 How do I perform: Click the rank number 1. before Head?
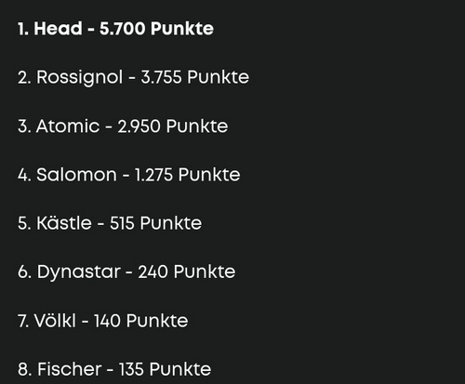click(23, 29)
